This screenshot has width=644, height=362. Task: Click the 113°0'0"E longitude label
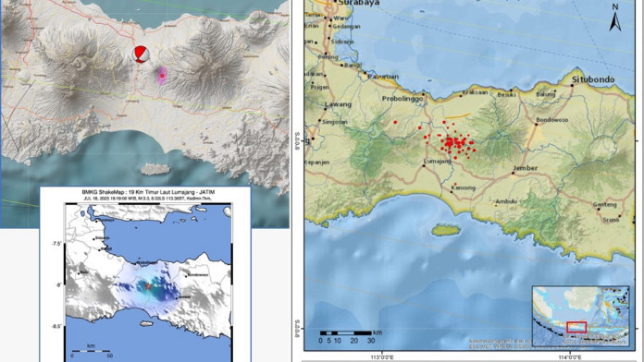click(x=382, y=357)
